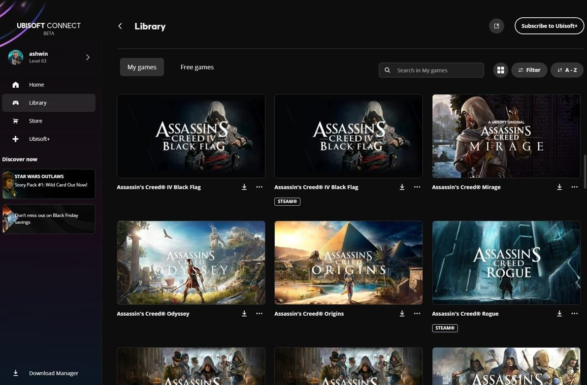Open the Filter options

(x=529, y=70)
